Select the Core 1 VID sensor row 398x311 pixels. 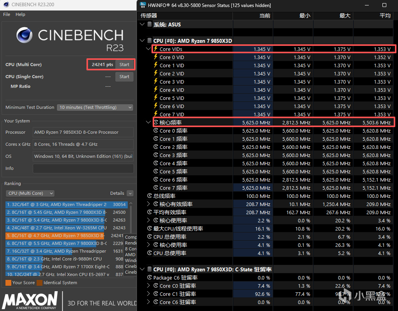272,65
